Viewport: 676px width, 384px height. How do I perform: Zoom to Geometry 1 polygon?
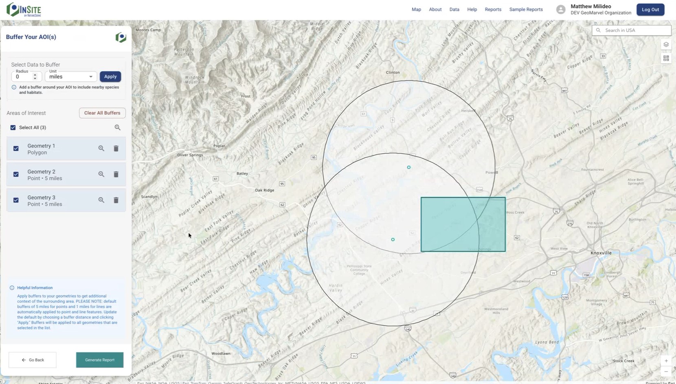[101, 148]
